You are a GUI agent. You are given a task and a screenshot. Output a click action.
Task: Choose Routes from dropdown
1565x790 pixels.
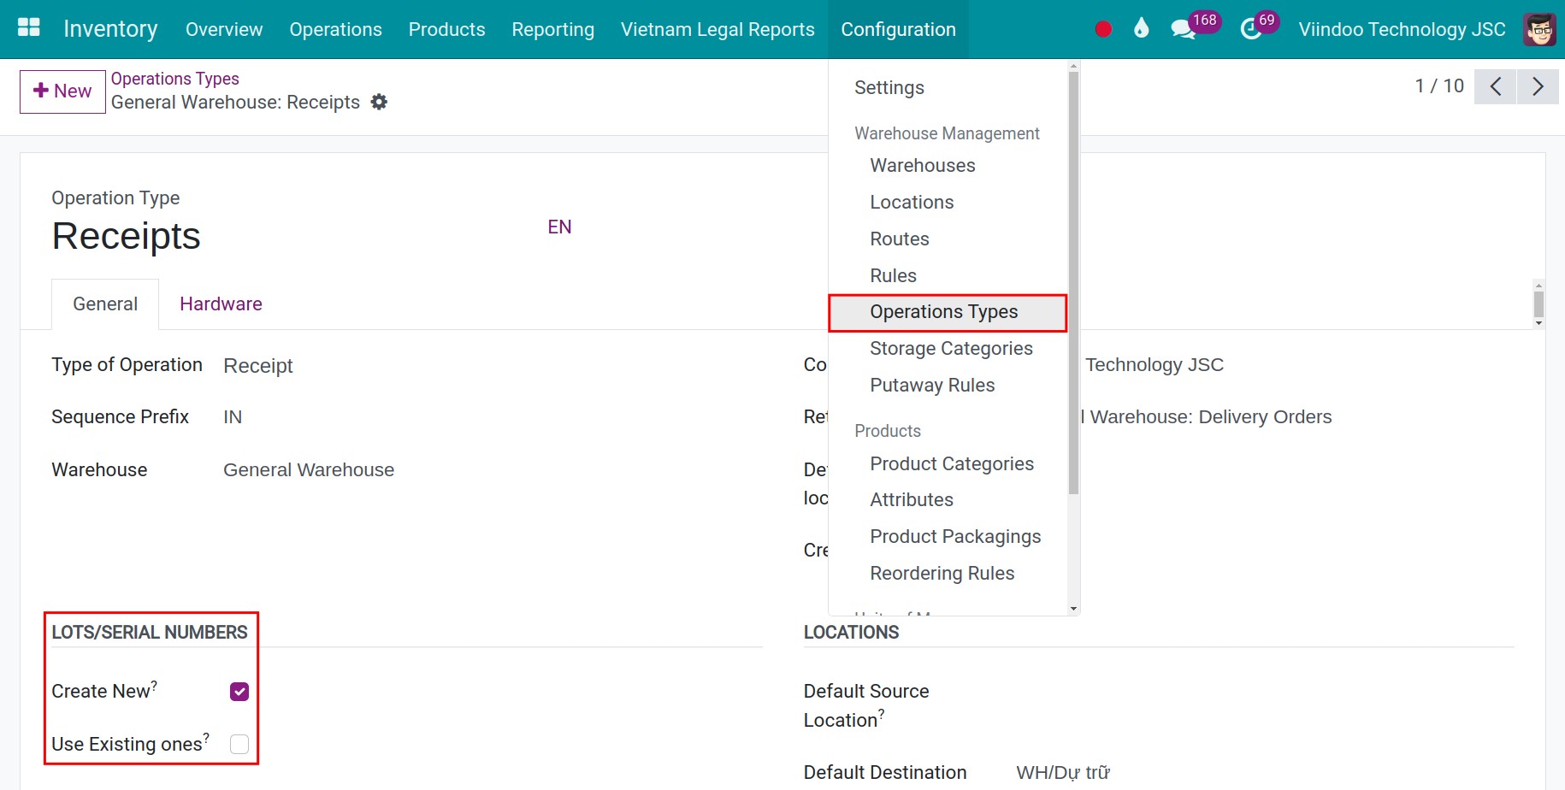click(900, 239)
